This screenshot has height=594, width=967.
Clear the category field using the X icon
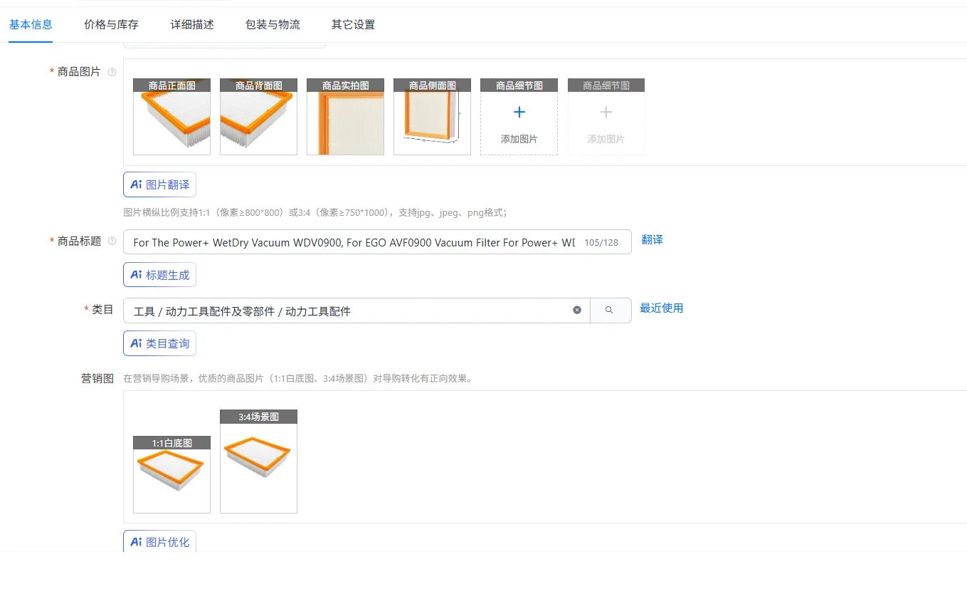[x=577, y=309]
